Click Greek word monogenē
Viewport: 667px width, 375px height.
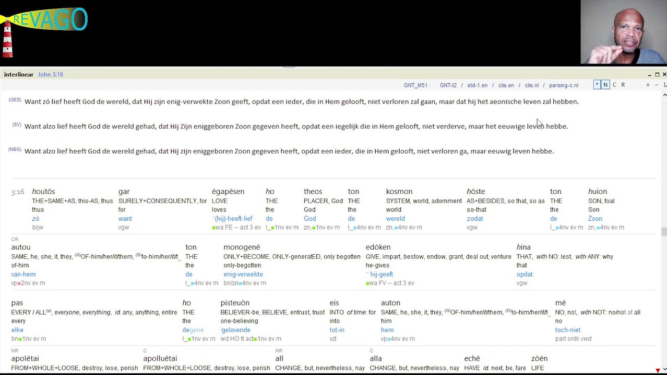click(x=242, y=247)
